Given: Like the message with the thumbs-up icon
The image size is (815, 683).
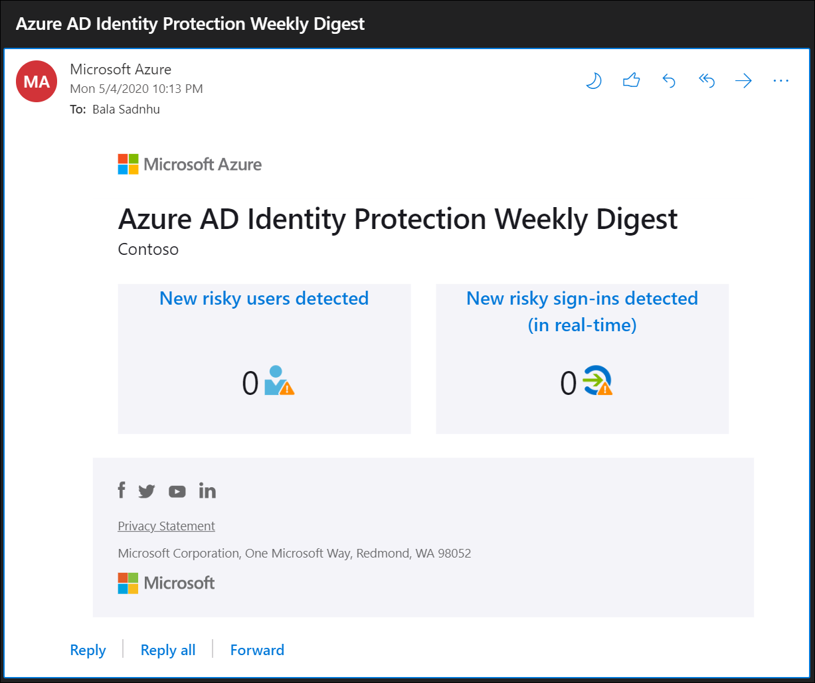Looking at the screenshot, I should tap(631, 80).
